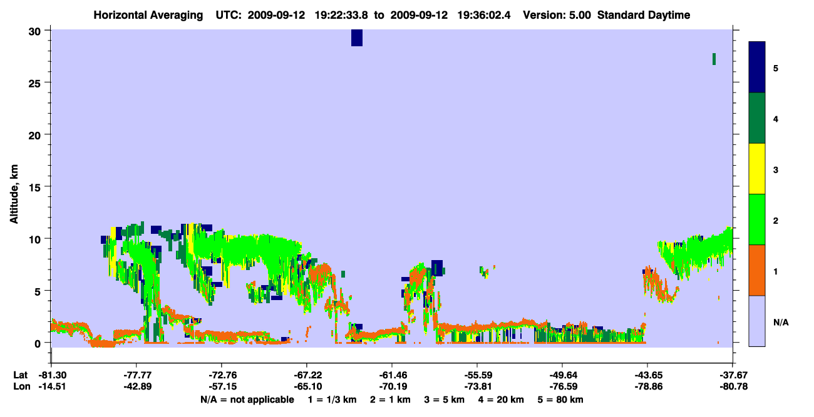Click longitude value -14.51
Viewport: 814px width, 417px height.
pos(51,386)
